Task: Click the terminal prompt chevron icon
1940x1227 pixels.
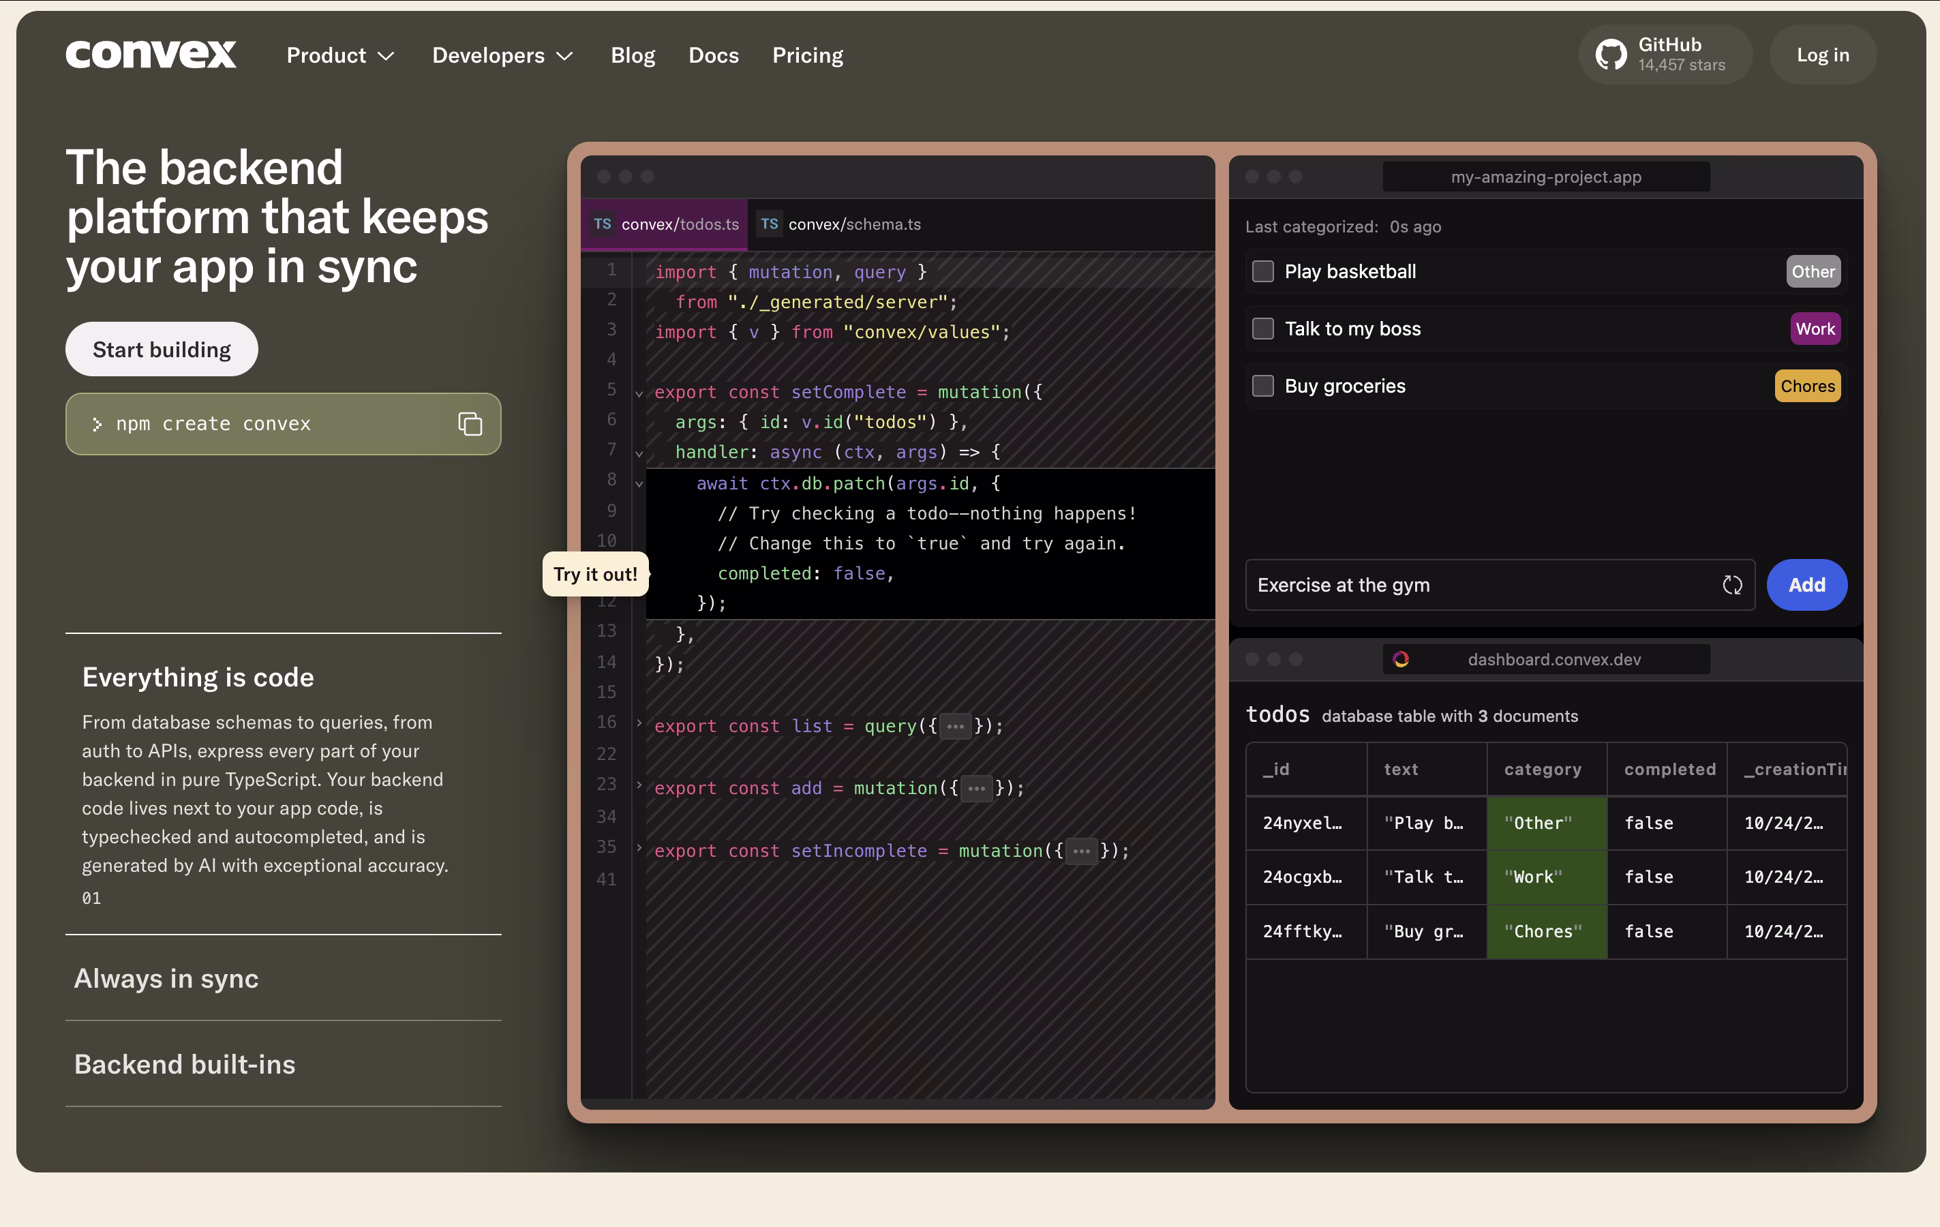Action: point(97,424)
